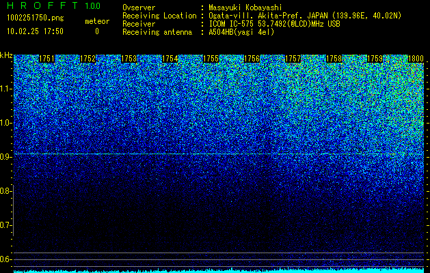
Task: Click the Receiving Location label
Action: click(159, 16)
